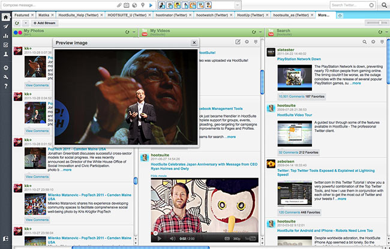Open the Contacts person icon in sidebar
390x249 pixels.
click(x=6, y=54)
